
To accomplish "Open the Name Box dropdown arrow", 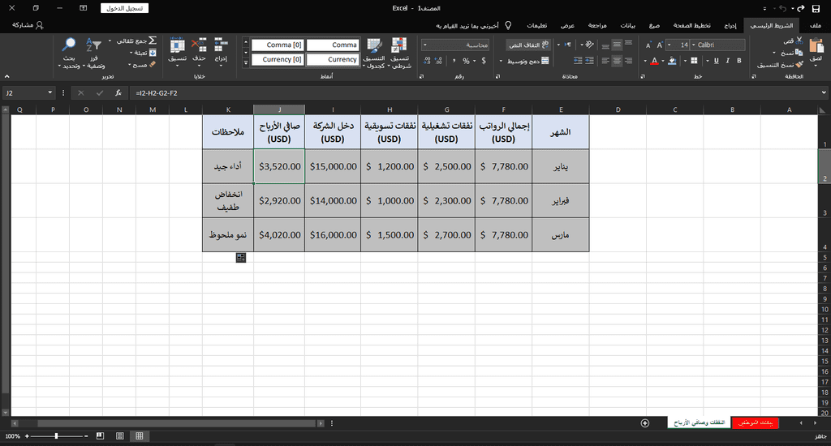I will (50, 93).
